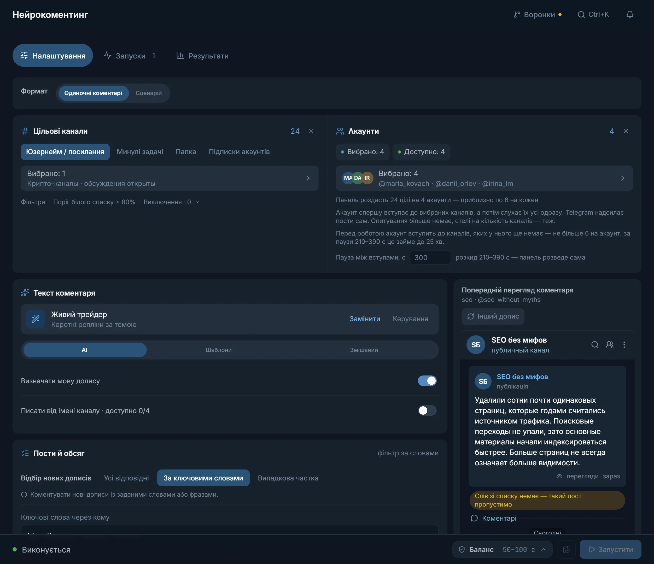Screen dimensions: 654x564
Task: Click the 24 channels count
Action: click(x=295, y=131)
